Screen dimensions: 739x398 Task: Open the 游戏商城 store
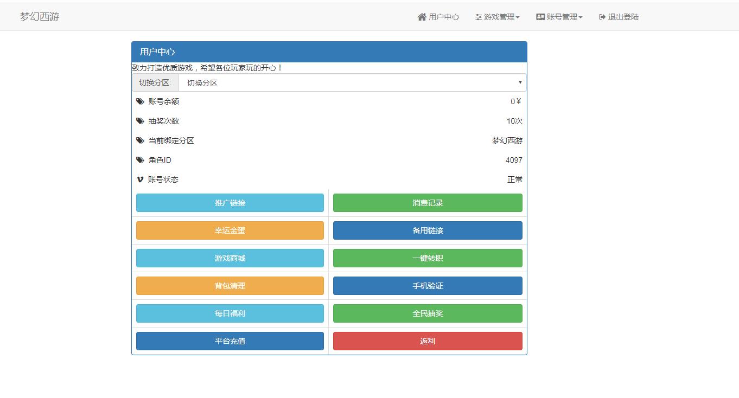[x=230, y=258]
